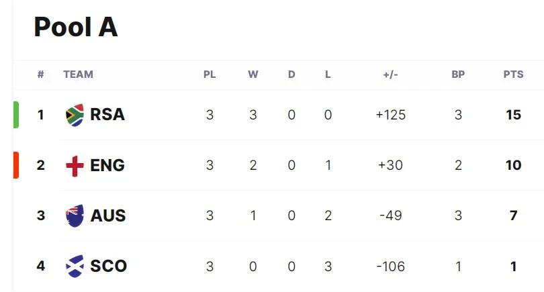Open the AUS team link
The height and width of the screenshot is (292, 544).
[x=108, y=215]
